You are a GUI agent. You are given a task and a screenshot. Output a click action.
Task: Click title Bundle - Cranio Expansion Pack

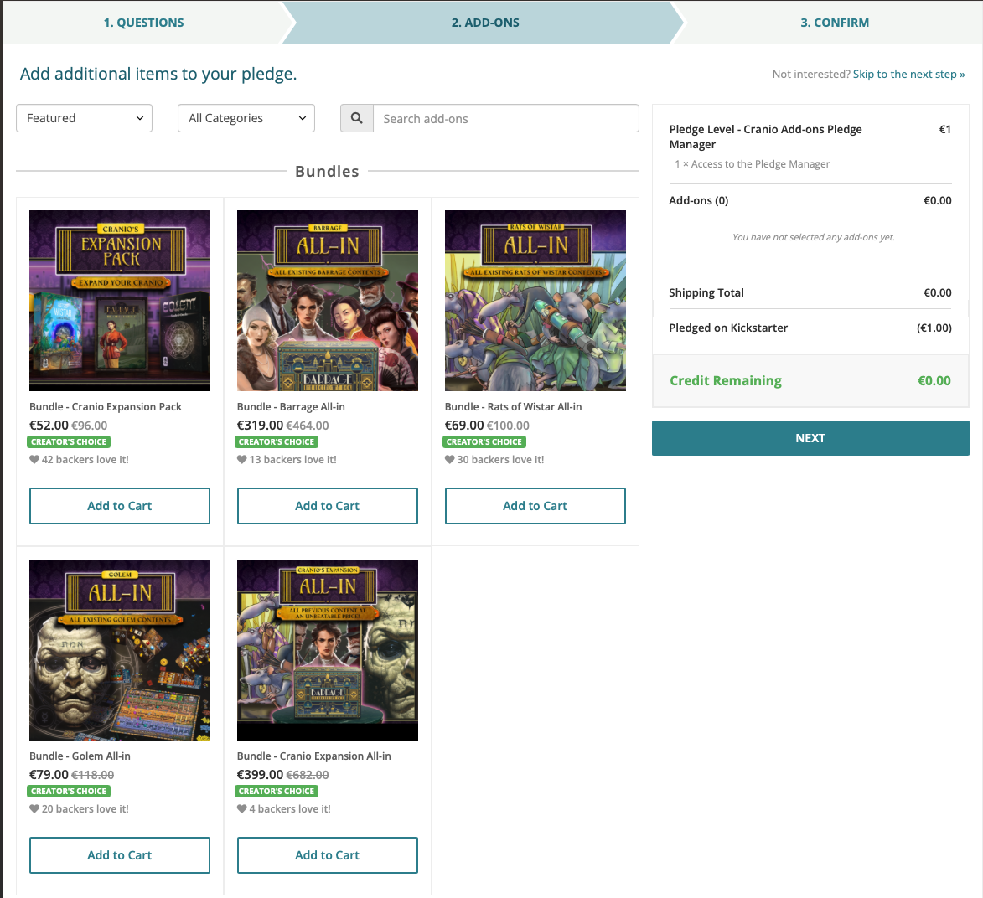click(106, 407)
